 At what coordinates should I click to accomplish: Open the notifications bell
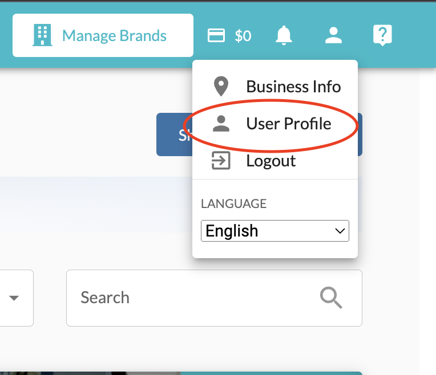pyautogui.click(x=284, y=36)
